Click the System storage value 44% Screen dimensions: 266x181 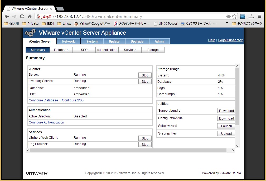tap(221, 75)
